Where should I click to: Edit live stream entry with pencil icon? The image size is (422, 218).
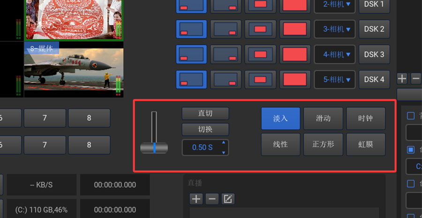(x=227, y=199)
